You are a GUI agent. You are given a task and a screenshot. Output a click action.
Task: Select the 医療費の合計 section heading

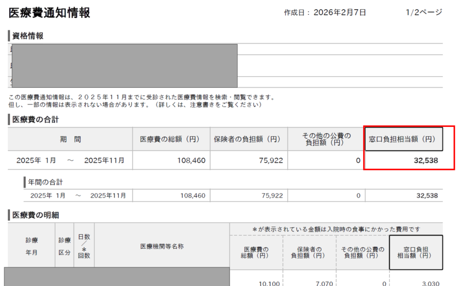(x=35, y=119)
